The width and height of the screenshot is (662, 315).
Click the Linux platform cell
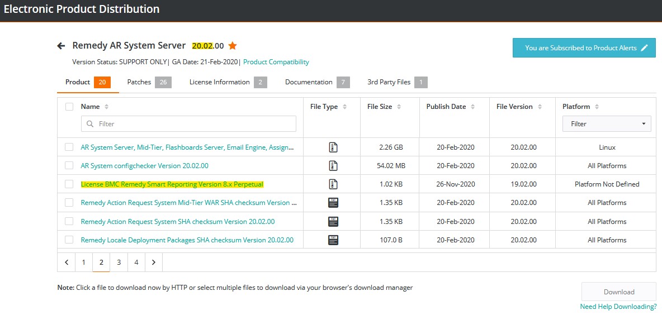click(607, 147)
